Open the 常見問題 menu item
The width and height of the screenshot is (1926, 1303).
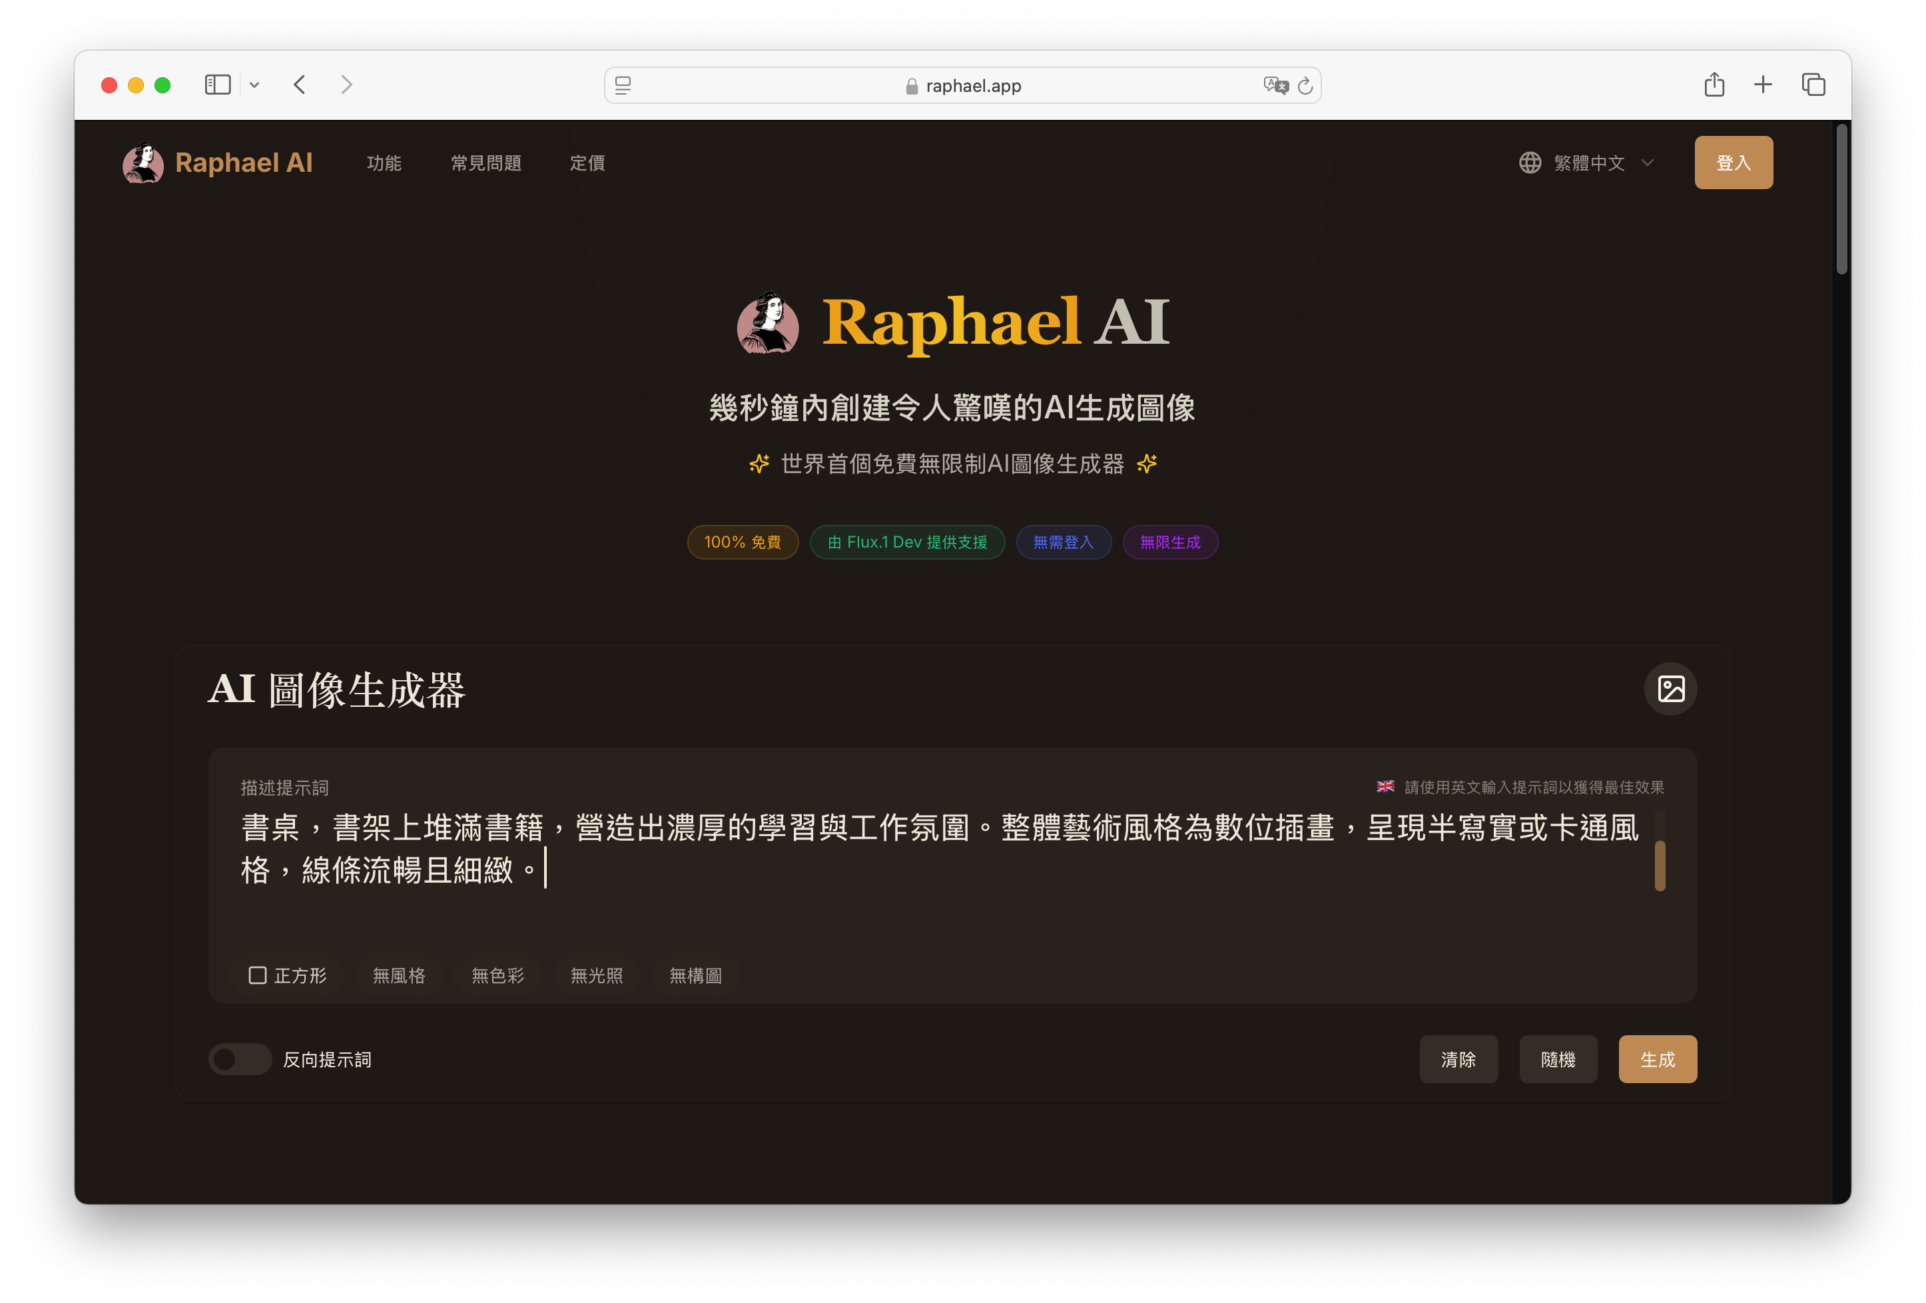tap(485, 163)
